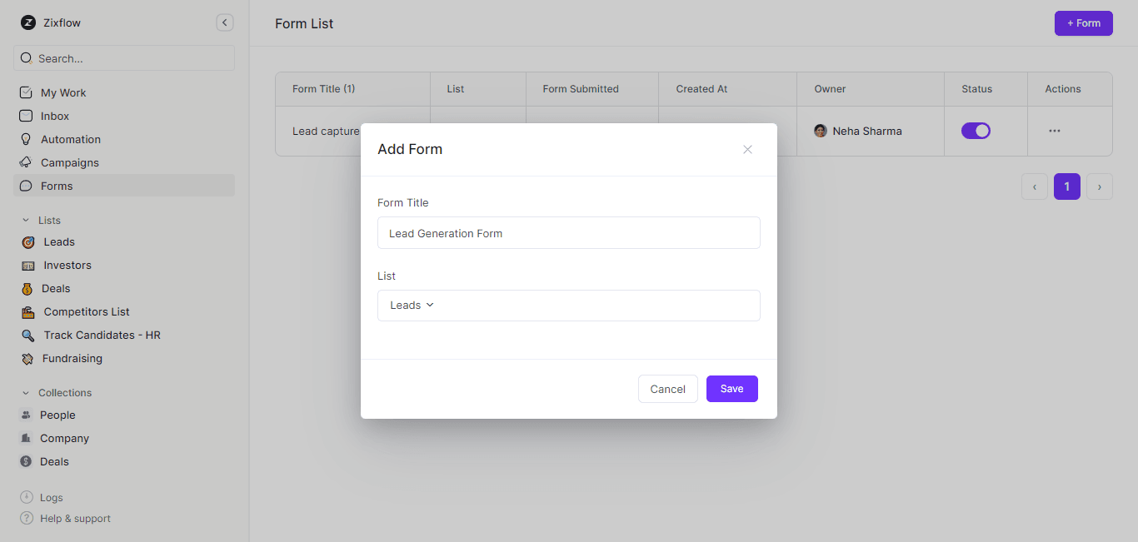Screen dimensions: 1138x542
Task: Go to the Forms section
Action: 57,186
